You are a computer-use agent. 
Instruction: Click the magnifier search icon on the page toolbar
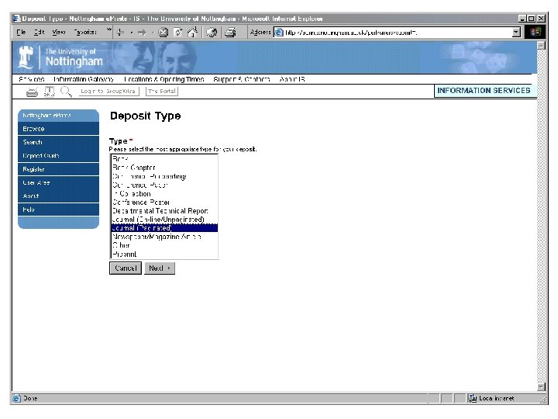point(66,92)
